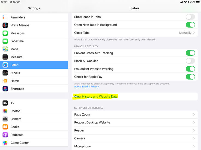Viewport: 201px width, 150px height.
Task: Tap the Safari compass icon
Action: (x=5, y=65)
